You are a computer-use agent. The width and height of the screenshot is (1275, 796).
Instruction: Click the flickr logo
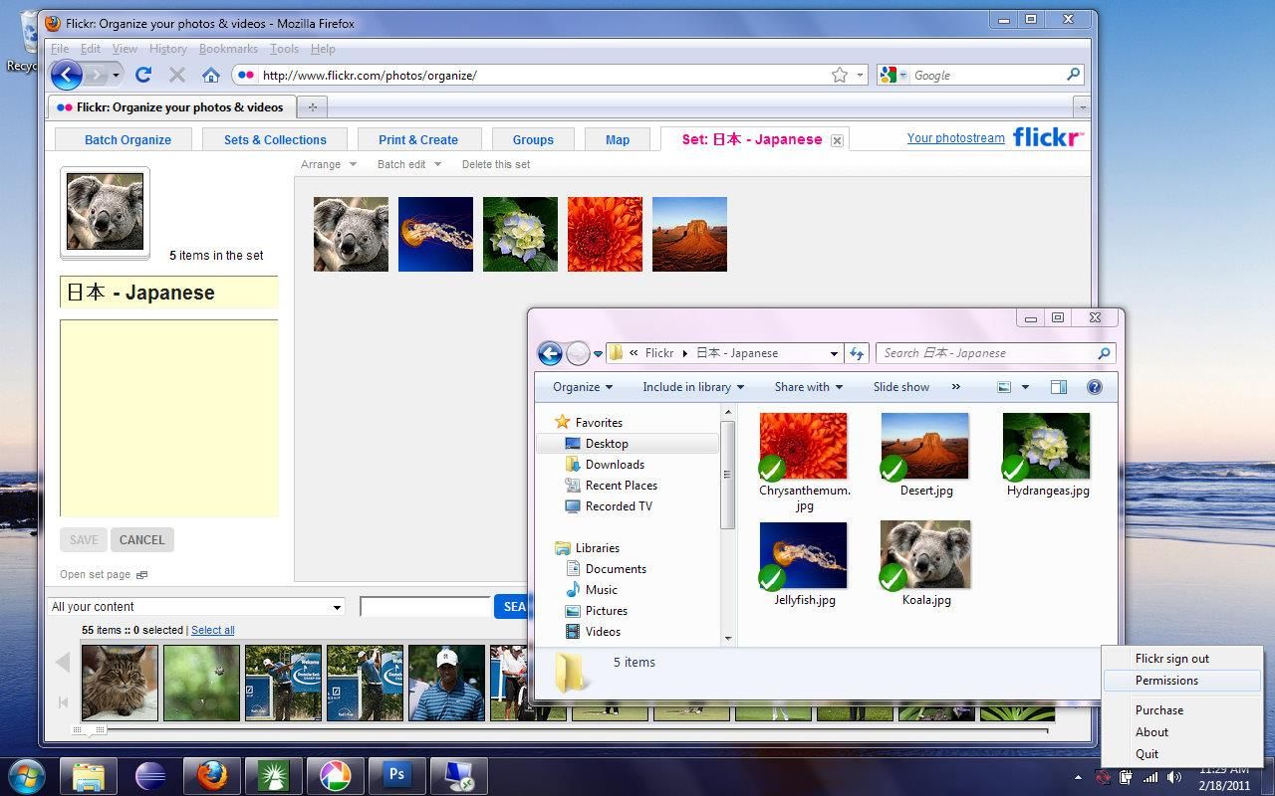[1047, 137]
